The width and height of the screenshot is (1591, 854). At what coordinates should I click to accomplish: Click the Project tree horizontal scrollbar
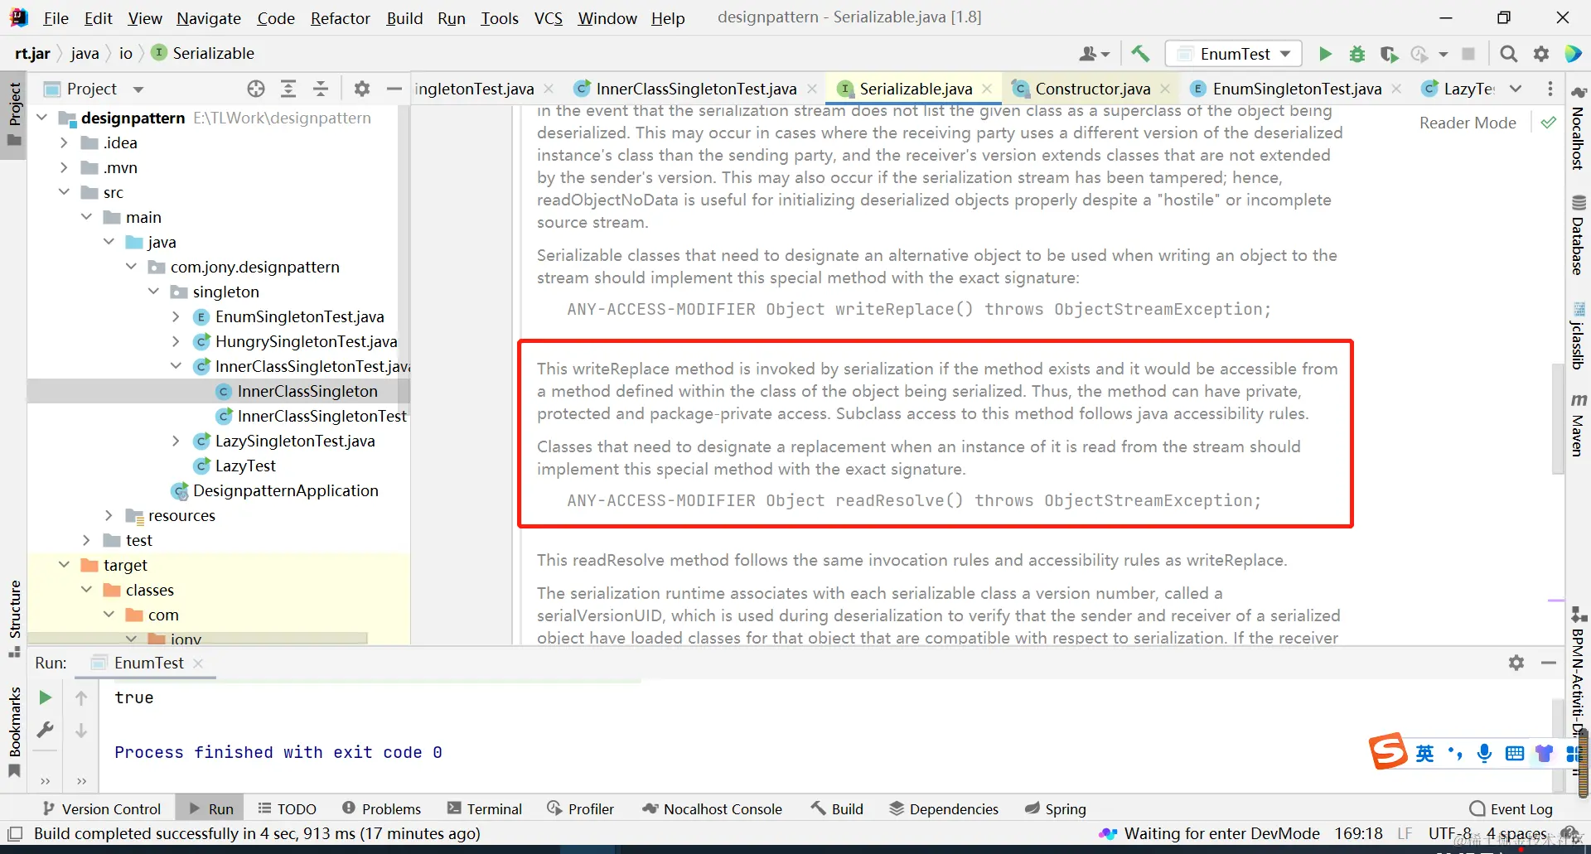point(198,639)
